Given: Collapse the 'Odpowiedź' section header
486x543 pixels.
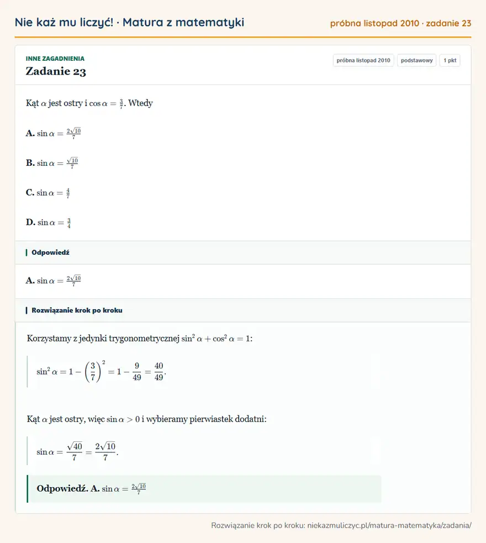Looking at the screenshot, I should point(243,252).
